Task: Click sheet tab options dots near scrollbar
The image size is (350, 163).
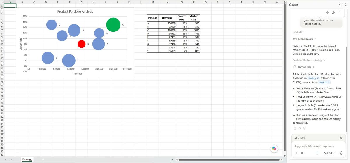Action: pyautogui.click(x=173, y=160)
